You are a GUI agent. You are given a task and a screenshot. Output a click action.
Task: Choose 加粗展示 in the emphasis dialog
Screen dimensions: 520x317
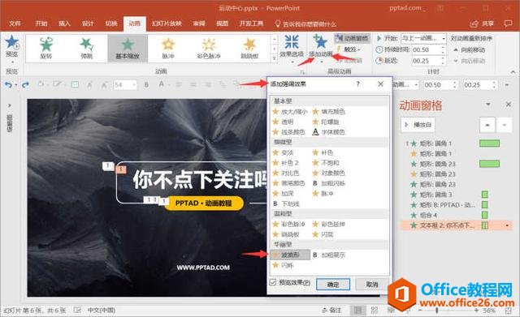coord(329,255)
